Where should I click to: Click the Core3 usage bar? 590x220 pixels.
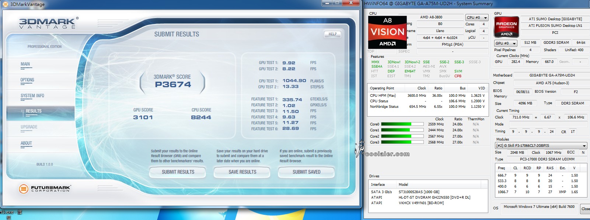tap(402, 142)
